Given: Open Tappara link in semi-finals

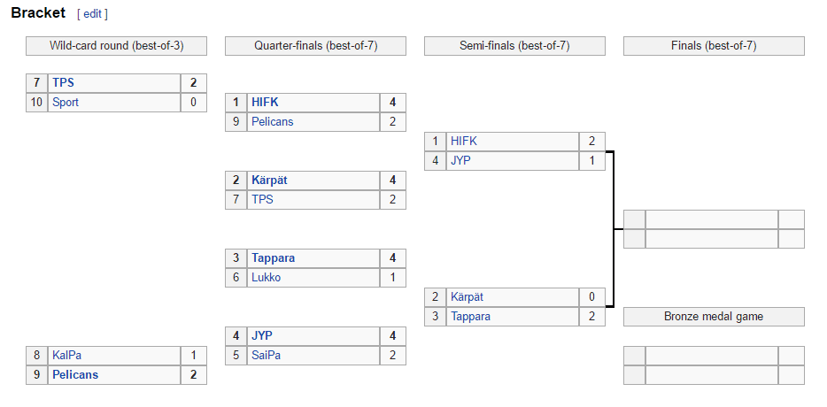Looking at the screenshot, I should 471,317.
